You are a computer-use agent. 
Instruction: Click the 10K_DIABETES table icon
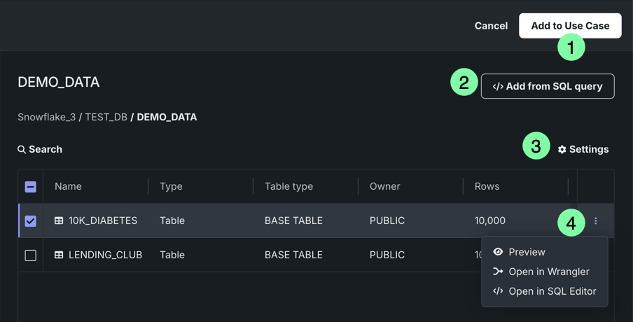59,220
